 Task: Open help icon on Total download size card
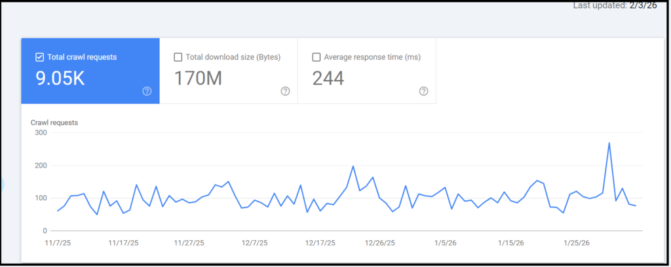click(x=286, y=91)
